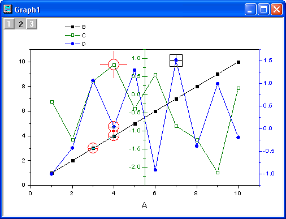The height and width of the screenshot is (219, 286).
Task: Maximize the Graph1 window
Action: coord(263,9)
